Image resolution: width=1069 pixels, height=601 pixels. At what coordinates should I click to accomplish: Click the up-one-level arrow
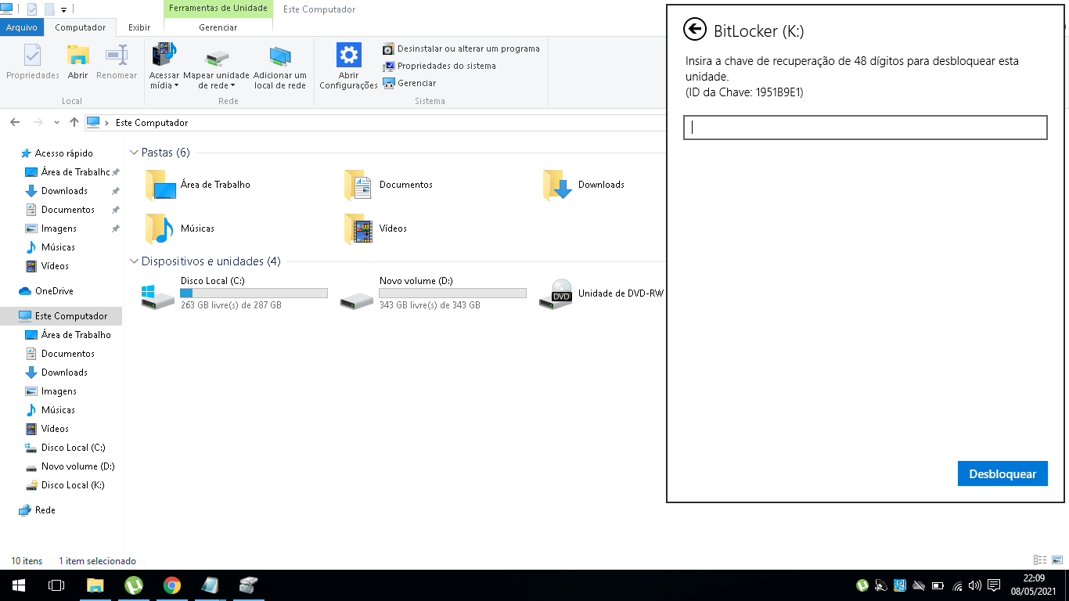(74, 122)
